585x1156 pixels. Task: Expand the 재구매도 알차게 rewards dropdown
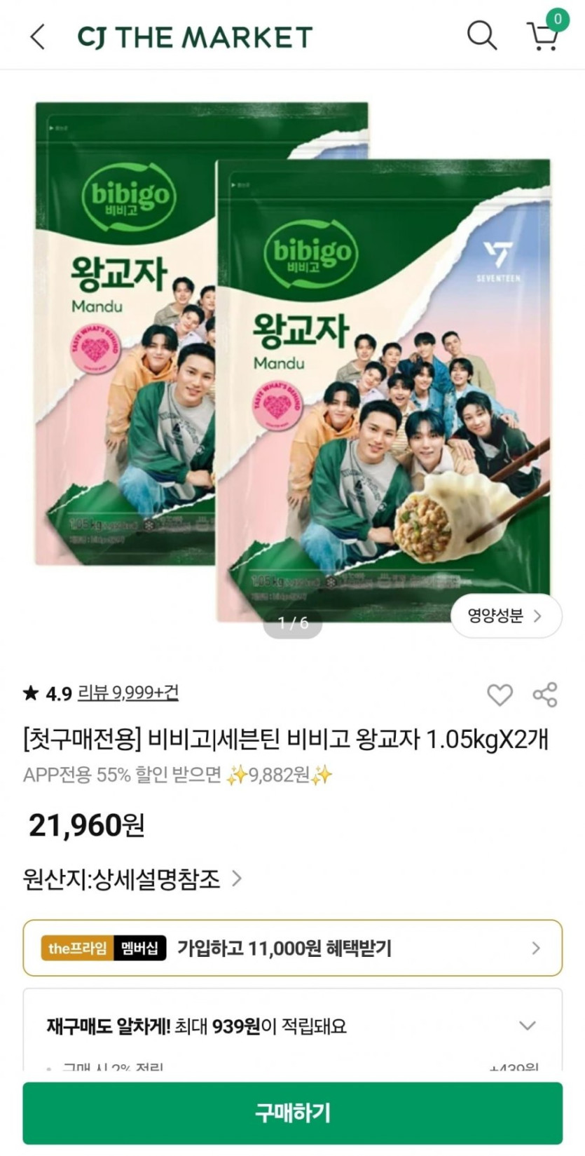tap(528, 1026)
